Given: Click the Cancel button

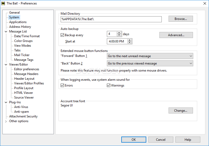Looking at the screenshot, I should point(161,140).
